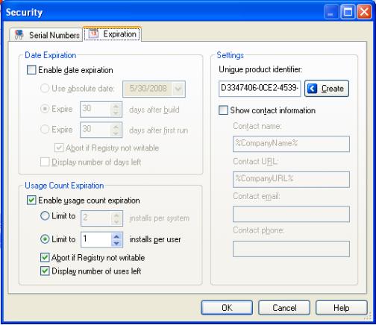Close the Security dialog window
This screenshot has height=325, width=376.
coord(364,12)
